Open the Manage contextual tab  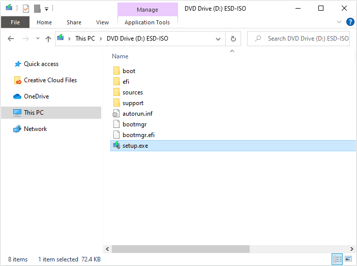tap(147, 10)
